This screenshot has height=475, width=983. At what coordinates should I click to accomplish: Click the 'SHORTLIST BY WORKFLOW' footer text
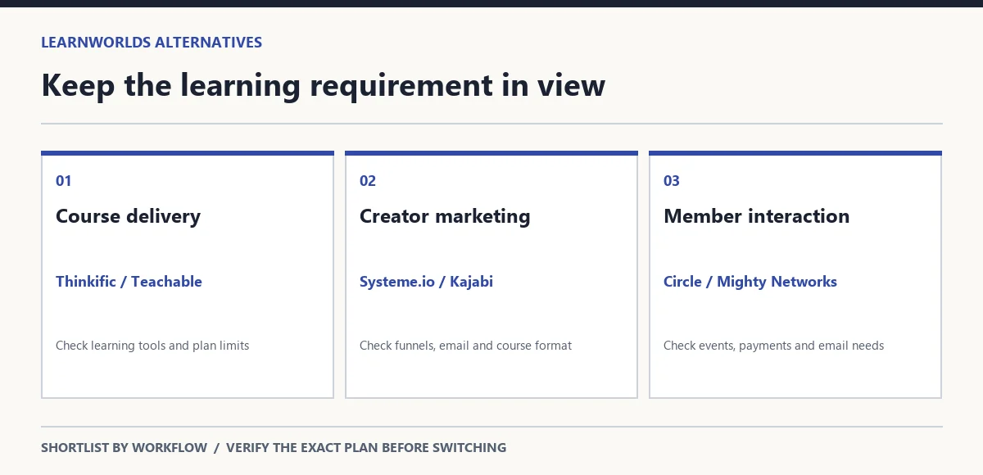click(x=124, y=448)
